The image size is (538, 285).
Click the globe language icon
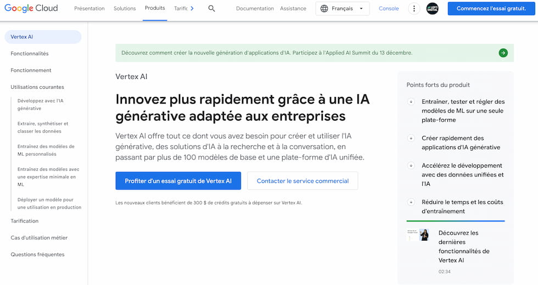click(x=324, y=9)
